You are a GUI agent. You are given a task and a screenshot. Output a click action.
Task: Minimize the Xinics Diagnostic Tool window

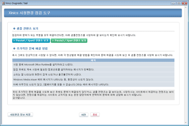[x=173, y=3]
